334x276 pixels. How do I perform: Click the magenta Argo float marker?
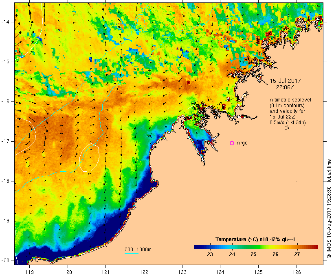coord(232,143)
